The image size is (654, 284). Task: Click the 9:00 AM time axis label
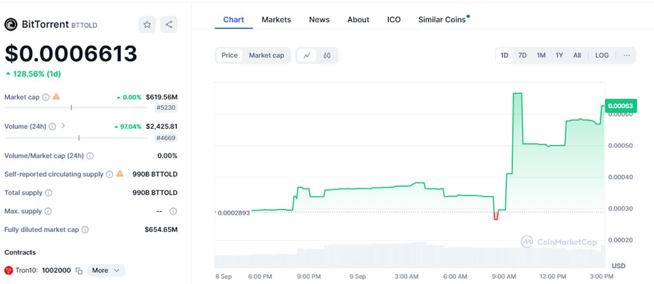[x=505, y=276]
